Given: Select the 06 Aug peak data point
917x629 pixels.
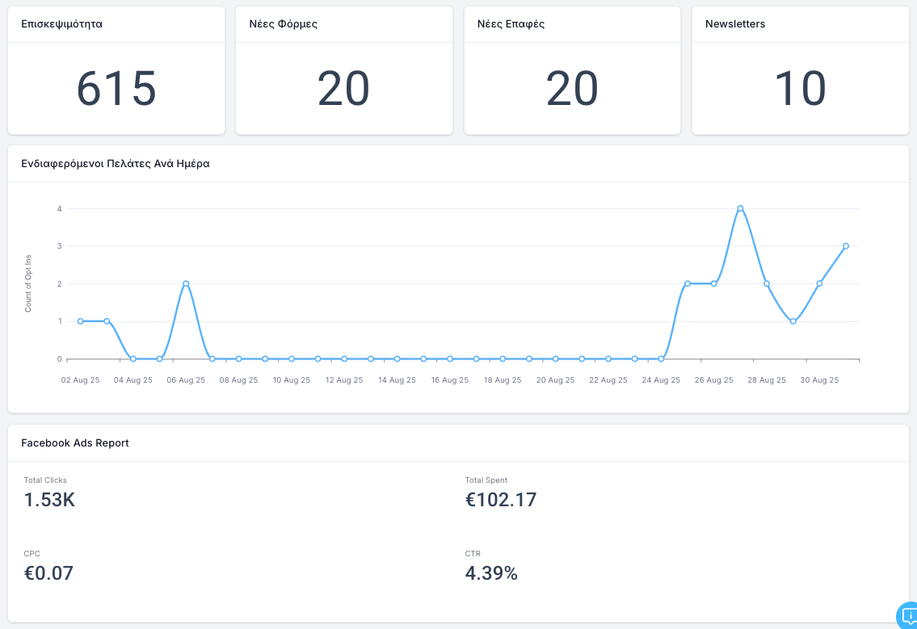Looking at the screenshot, I should 186,283.
